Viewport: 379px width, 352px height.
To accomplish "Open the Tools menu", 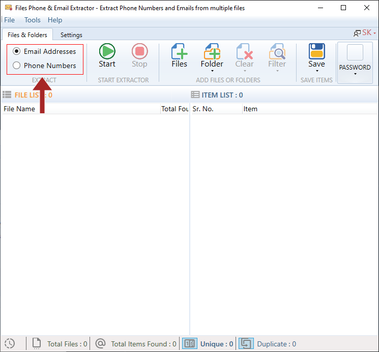I will point(33,20).
